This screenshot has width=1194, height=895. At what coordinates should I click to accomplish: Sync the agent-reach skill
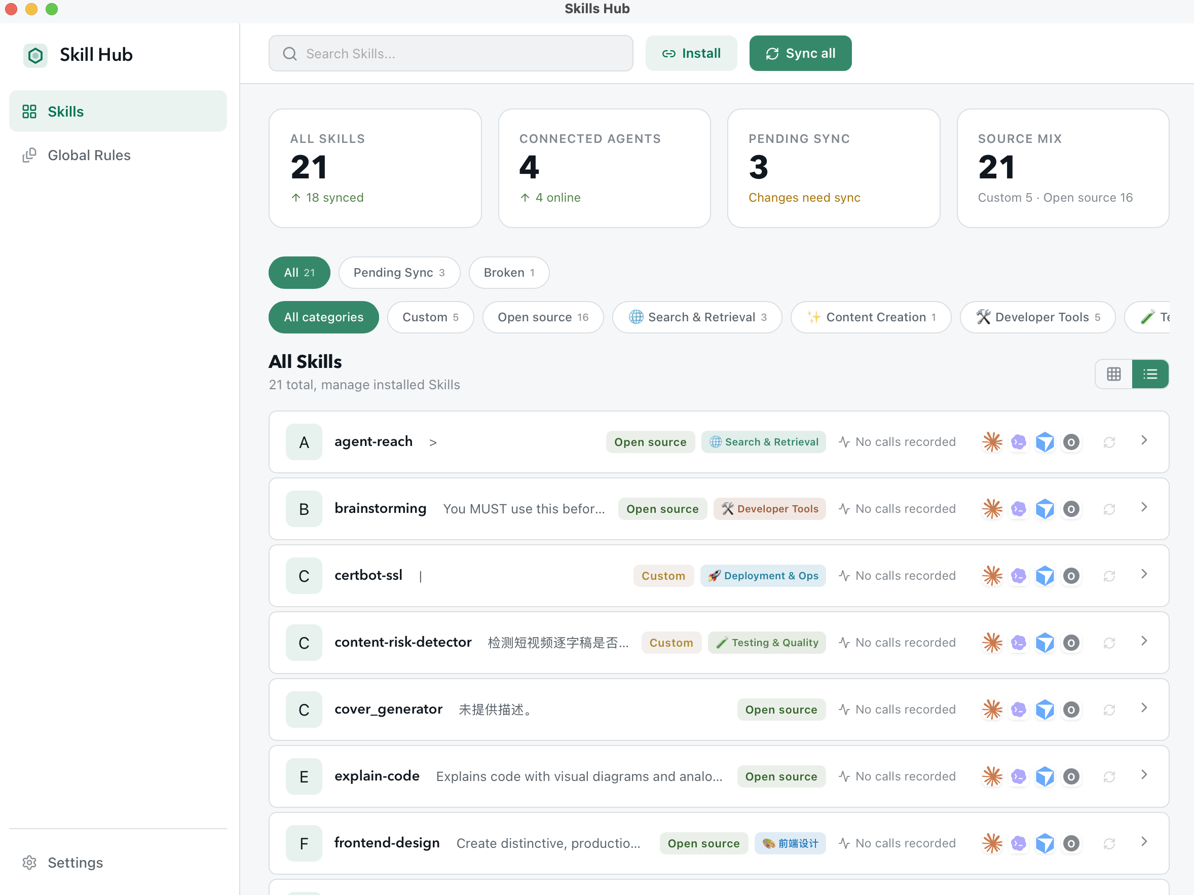click(x=1109, y=442)
